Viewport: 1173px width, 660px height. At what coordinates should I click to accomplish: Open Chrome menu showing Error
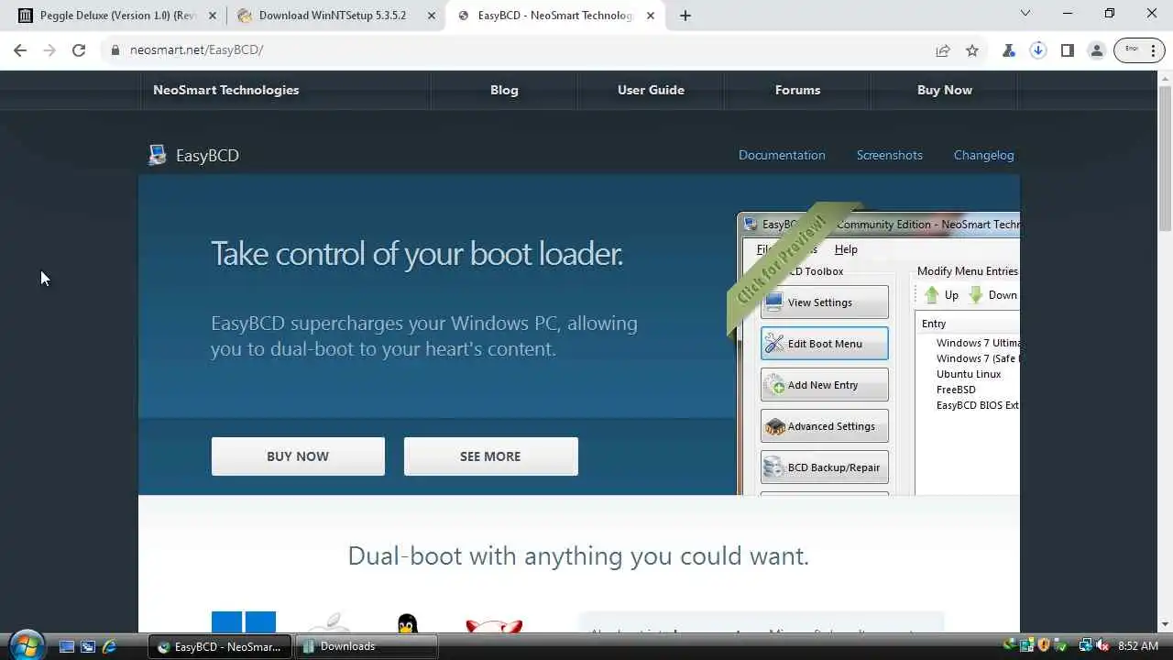pos(1139,50)
